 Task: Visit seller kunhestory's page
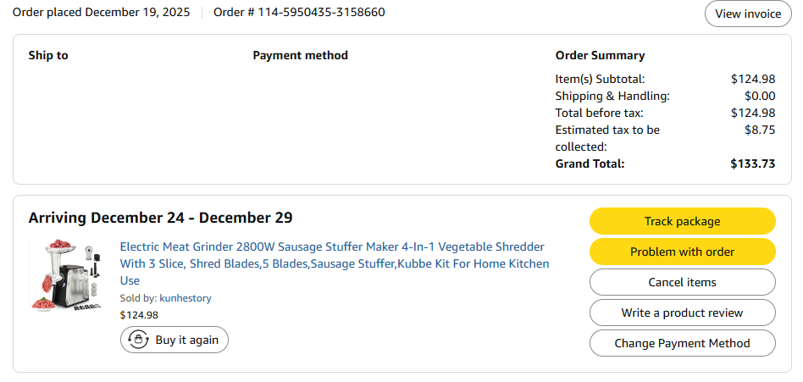pyautogui.click(x=185, y=298)
